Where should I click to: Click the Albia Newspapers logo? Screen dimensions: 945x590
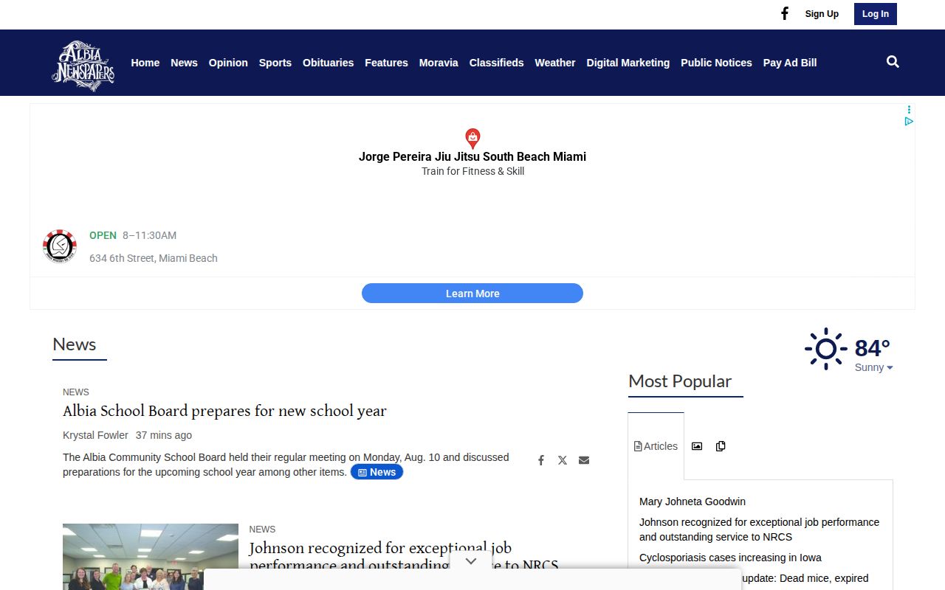[83, 66]
